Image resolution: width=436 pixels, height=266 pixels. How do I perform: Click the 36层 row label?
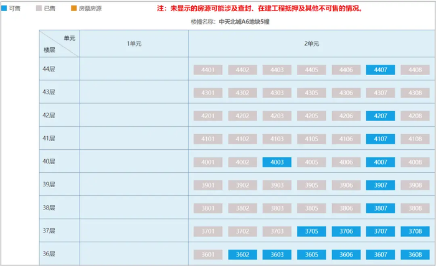[x=49, y=254]
